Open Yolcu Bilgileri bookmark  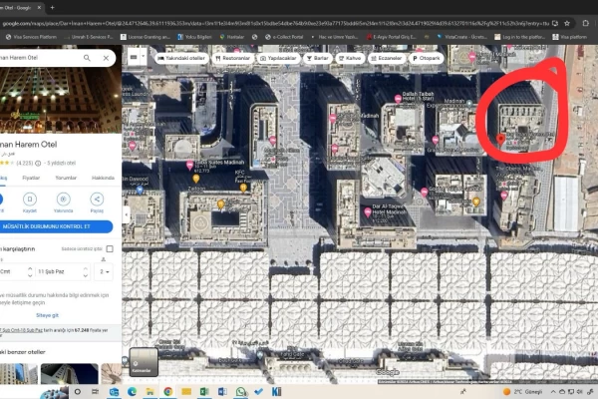(194, 37)
